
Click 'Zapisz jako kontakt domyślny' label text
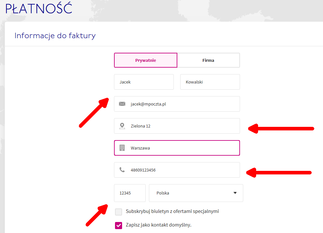click(x=159, y=225)
